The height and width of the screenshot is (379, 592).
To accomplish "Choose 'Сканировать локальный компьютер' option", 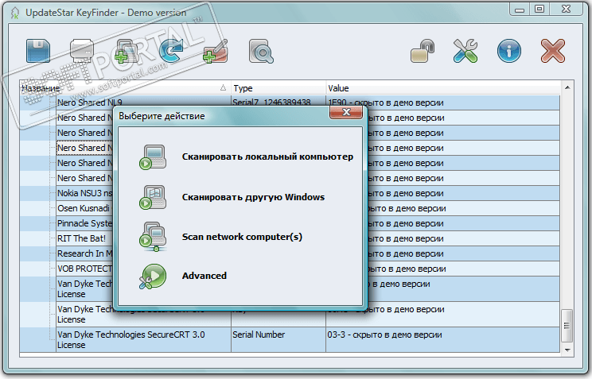I will [267, 157].
